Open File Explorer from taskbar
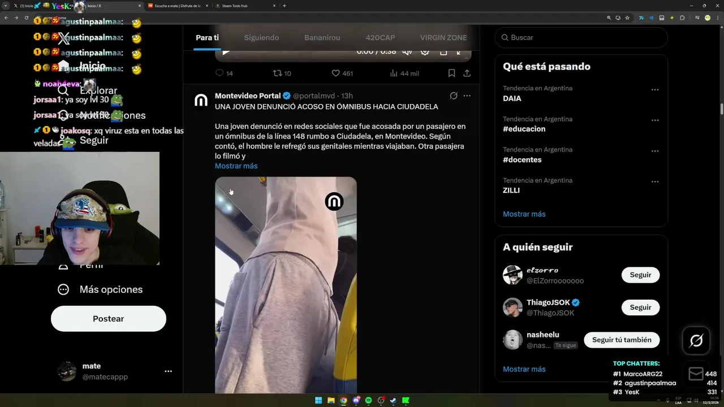 click(331, 400)
